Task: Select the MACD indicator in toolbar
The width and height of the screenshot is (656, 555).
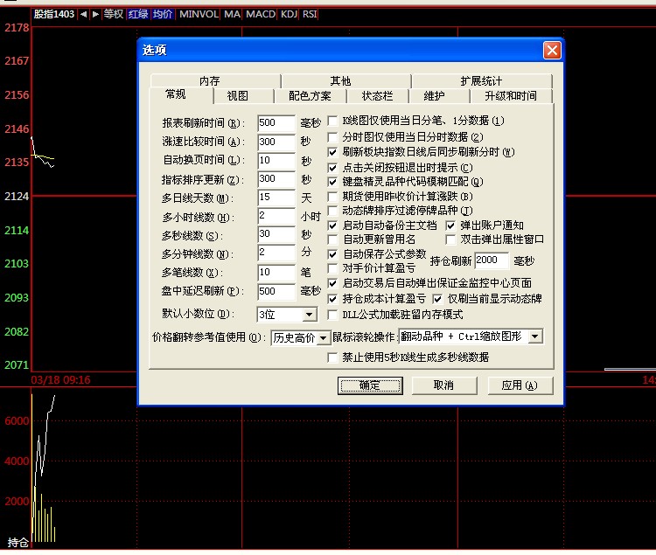Action: [260, 14]
